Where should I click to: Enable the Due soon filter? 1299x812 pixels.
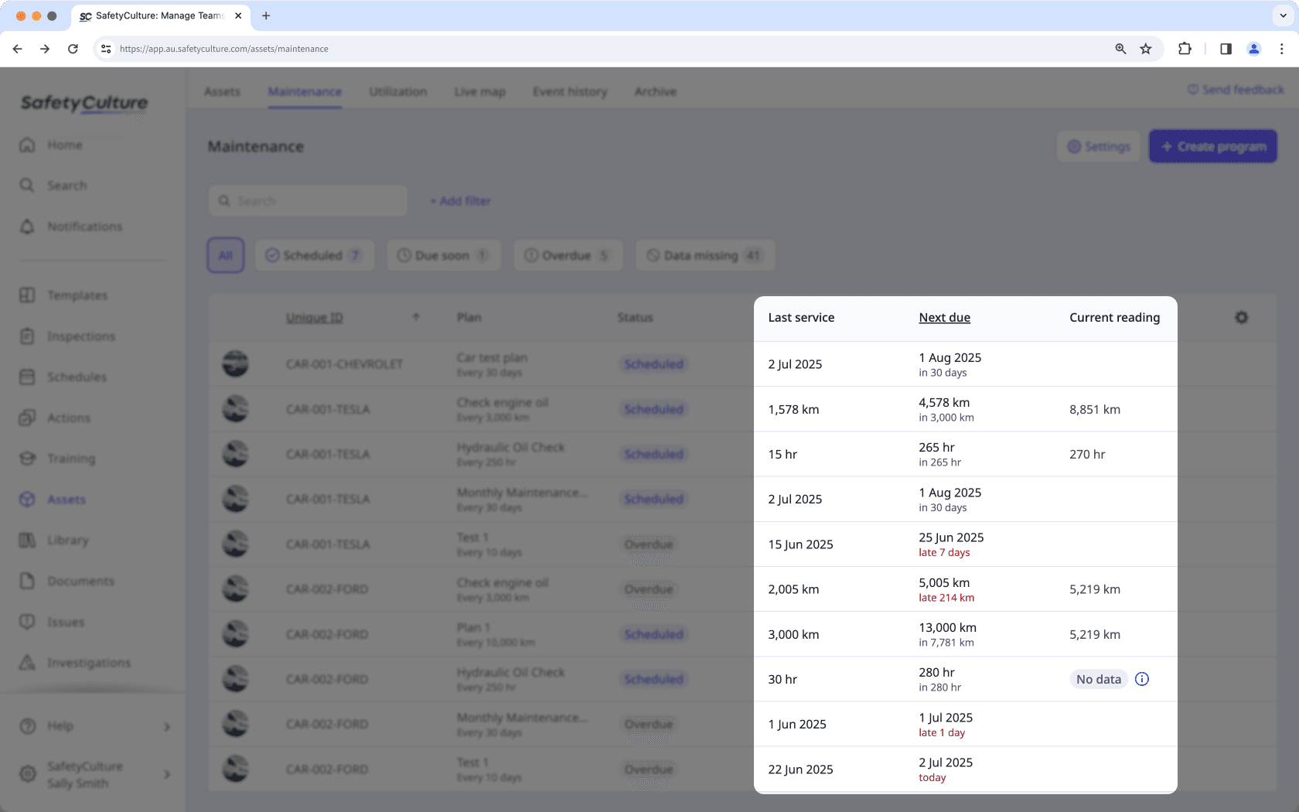[443, 255]
